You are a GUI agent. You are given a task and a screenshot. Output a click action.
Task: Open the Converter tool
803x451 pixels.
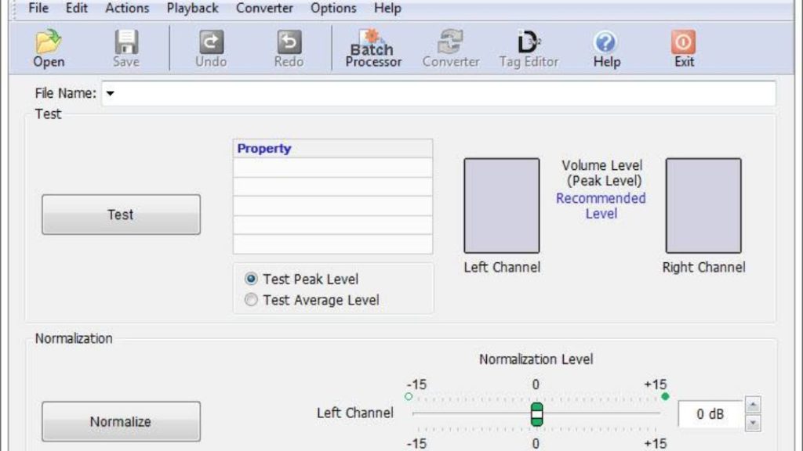tap(451, 43)
